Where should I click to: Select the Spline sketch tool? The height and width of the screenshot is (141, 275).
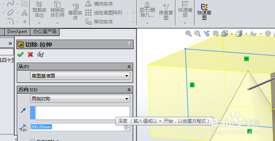pos(11,4)
